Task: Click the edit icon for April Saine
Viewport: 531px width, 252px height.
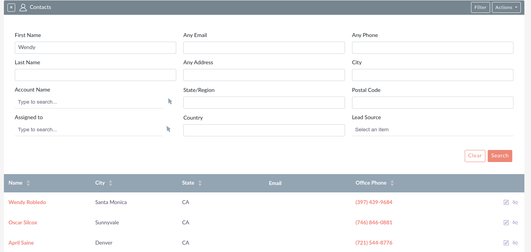Action: coord(506,243)
